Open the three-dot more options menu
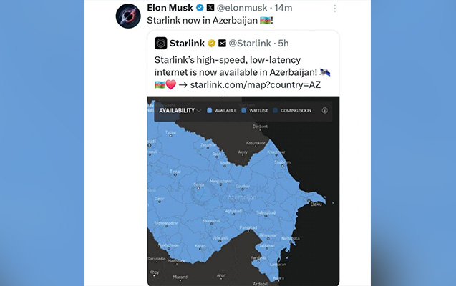Screen dimensions: 456x286 point(335,9)
